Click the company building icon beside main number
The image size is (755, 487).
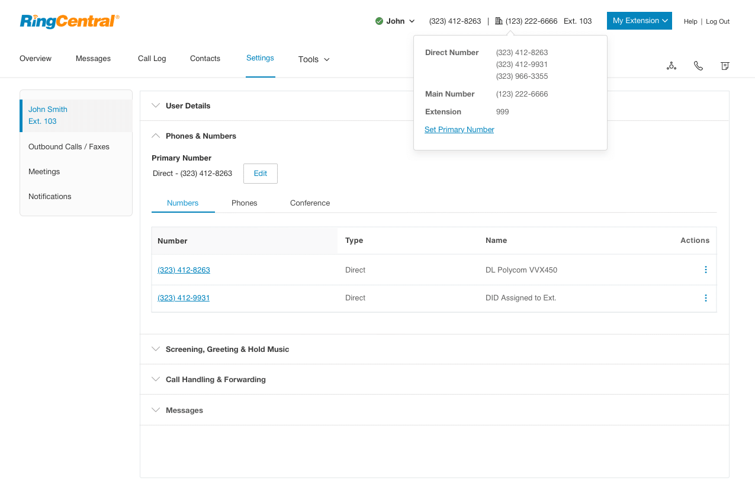[x=499, y=21]
